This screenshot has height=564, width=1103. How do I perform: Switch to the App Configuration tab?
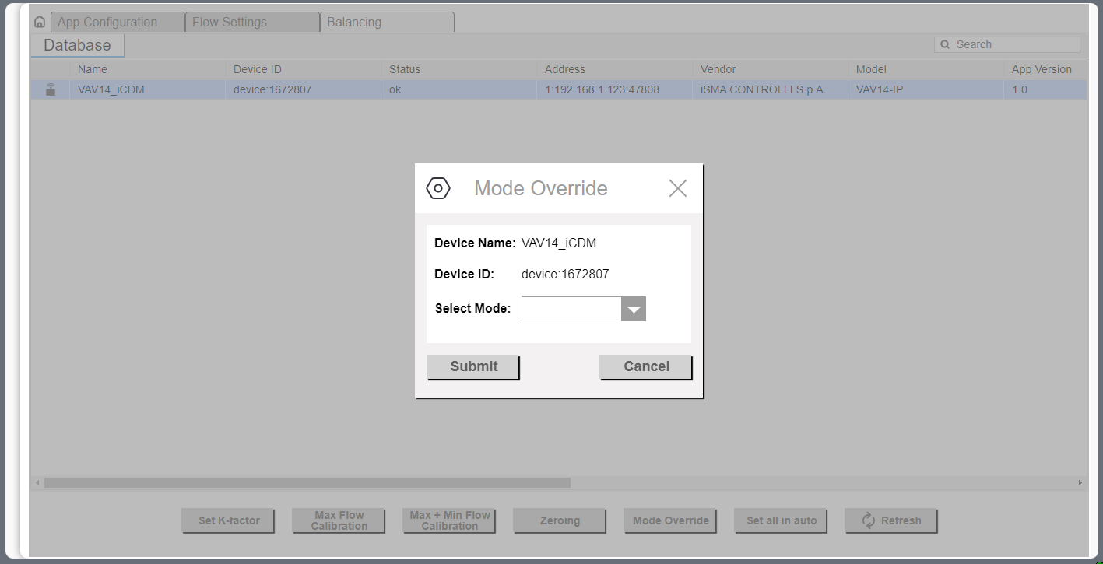coord(117,22)
